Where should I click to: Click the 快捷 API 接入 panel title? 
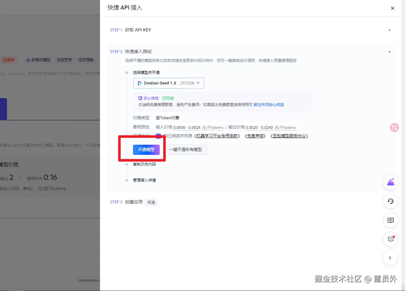[125, 8]
